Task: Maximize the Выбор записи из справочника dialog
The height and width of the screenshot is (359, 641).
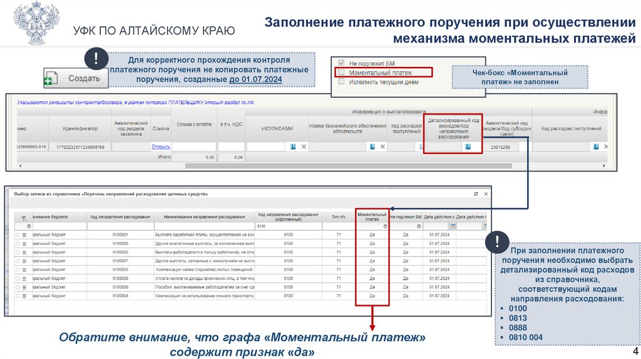Action: click(x=476, y=194)
